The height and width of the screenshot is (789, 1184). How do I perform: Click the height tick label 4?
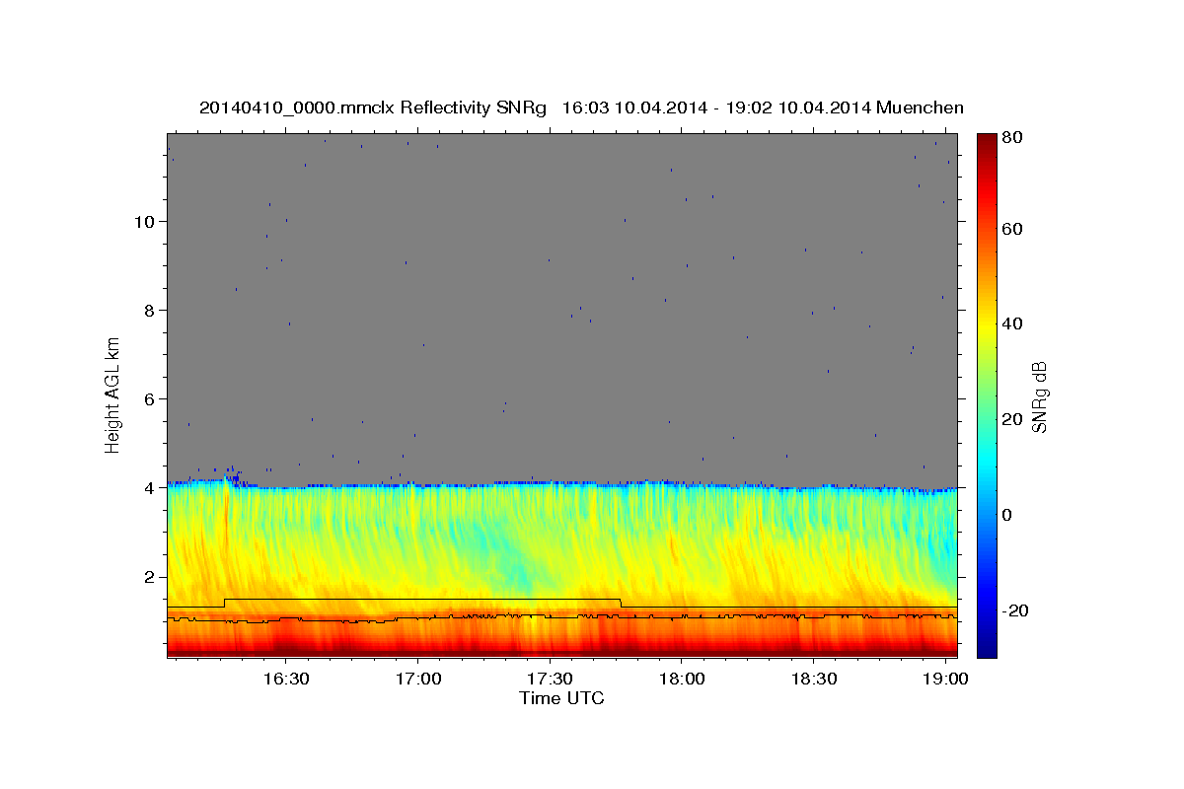click(150, 487)
